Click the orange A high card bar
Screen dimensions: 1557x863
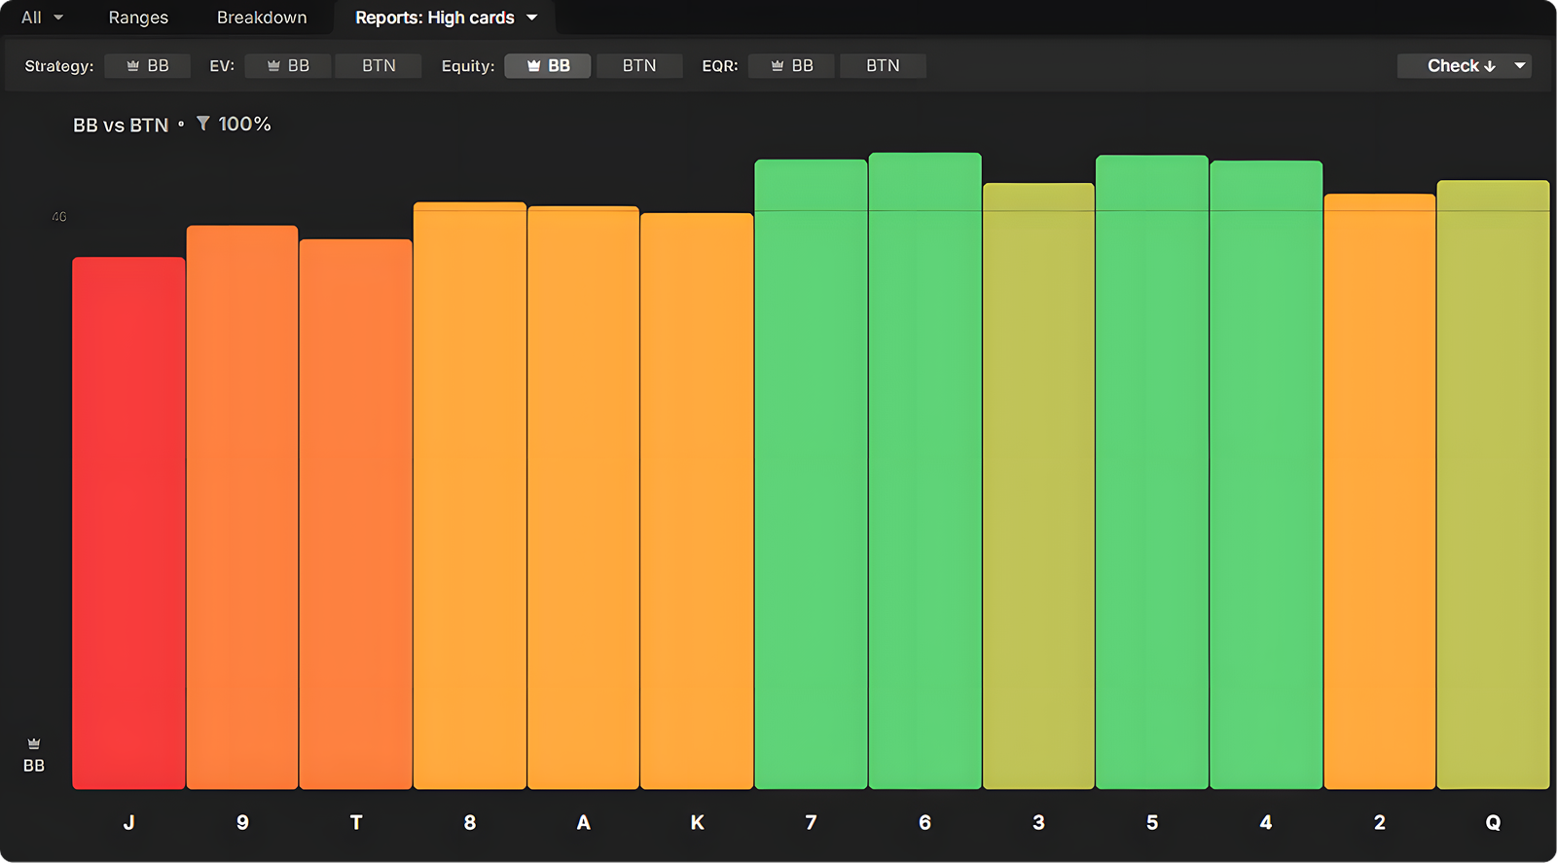coord(583,497)
